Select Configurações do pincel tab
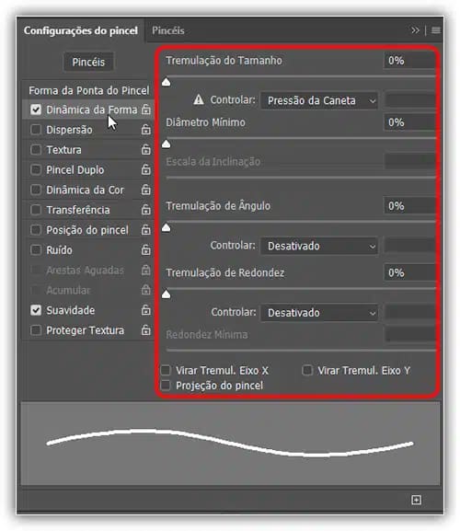Screen dimensions: 460x531 (81, 30)
